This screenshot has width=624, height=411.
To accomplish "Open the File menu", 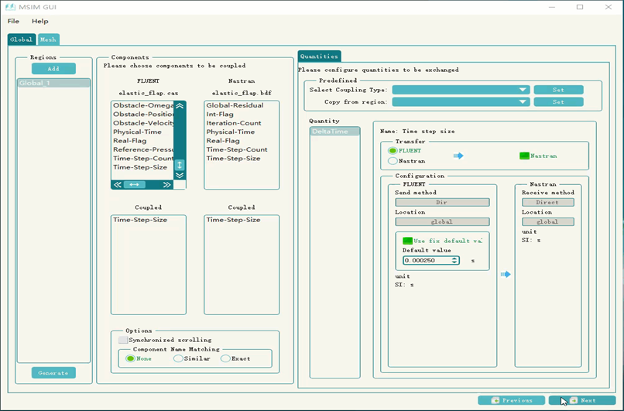I will tap(13, 21).
